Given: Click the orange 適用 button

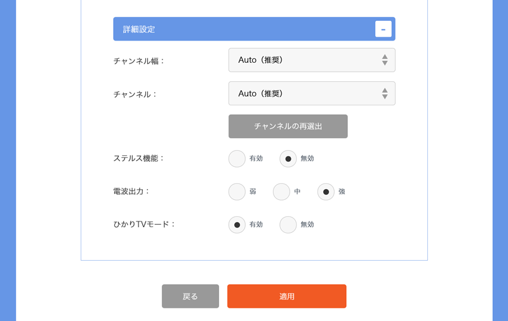Looking at the screenshot, I should point(286,296).
